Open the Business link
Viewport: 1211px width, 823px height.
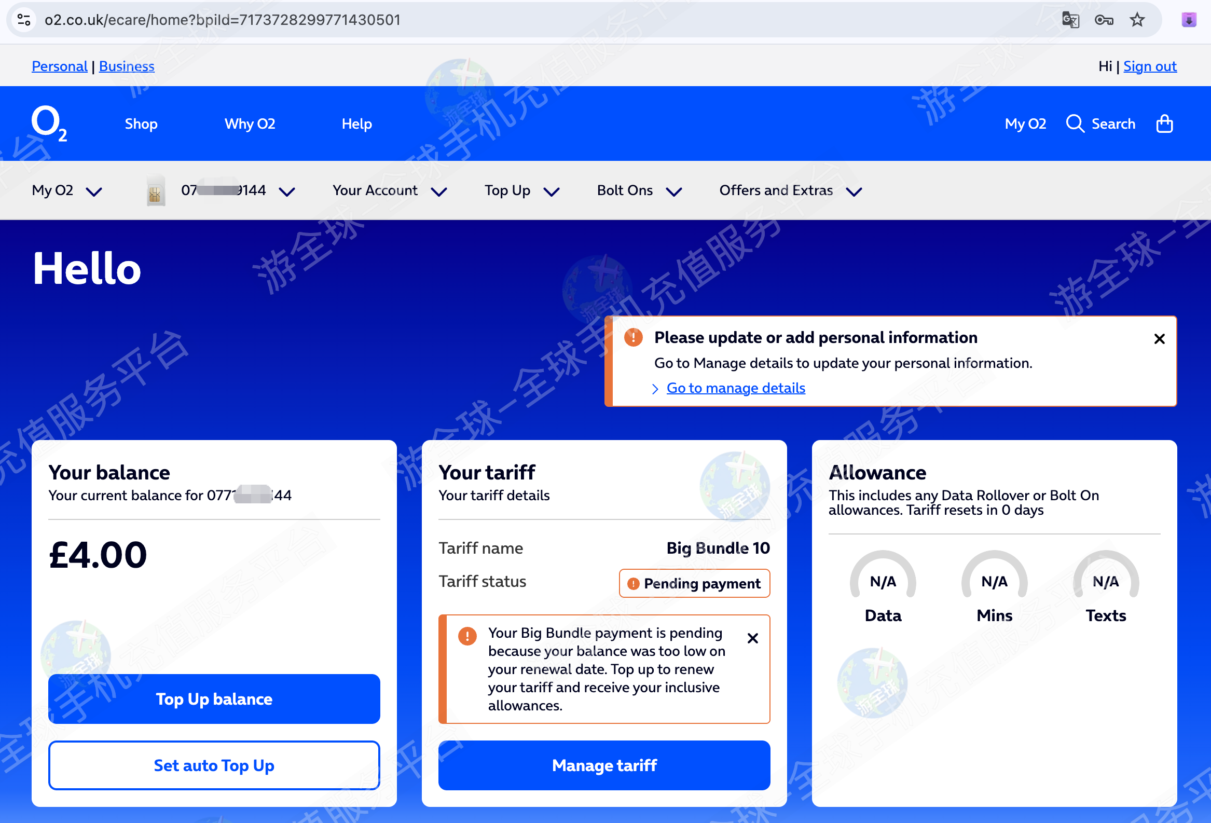[x=127, y=66]
